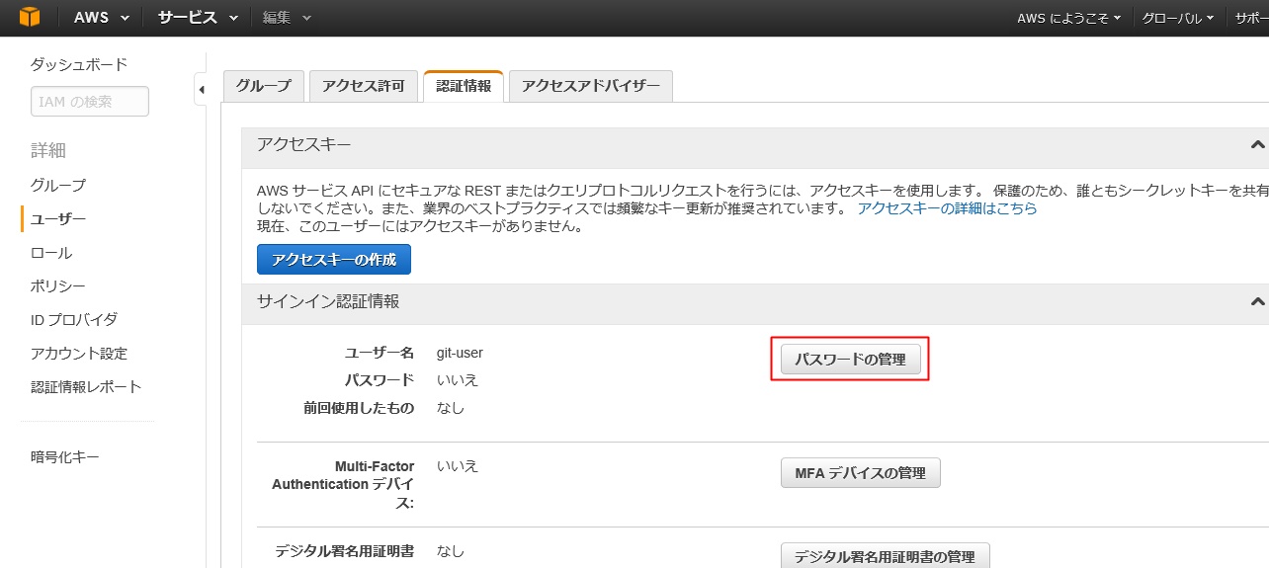Select ロール in the sidebar
1269x568 pixels.
tap(51, 253)
